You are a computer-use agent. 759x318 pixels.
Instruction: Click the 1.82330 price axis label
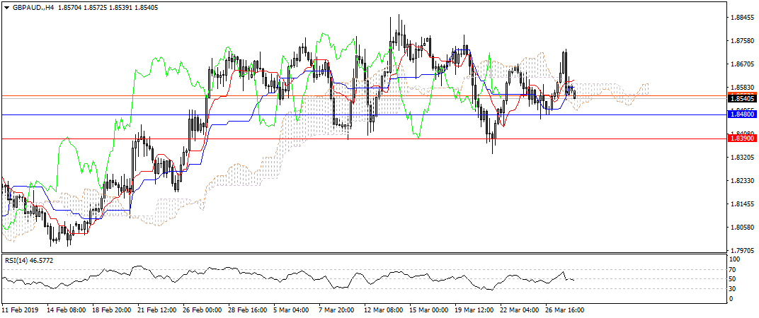[743, 181]
